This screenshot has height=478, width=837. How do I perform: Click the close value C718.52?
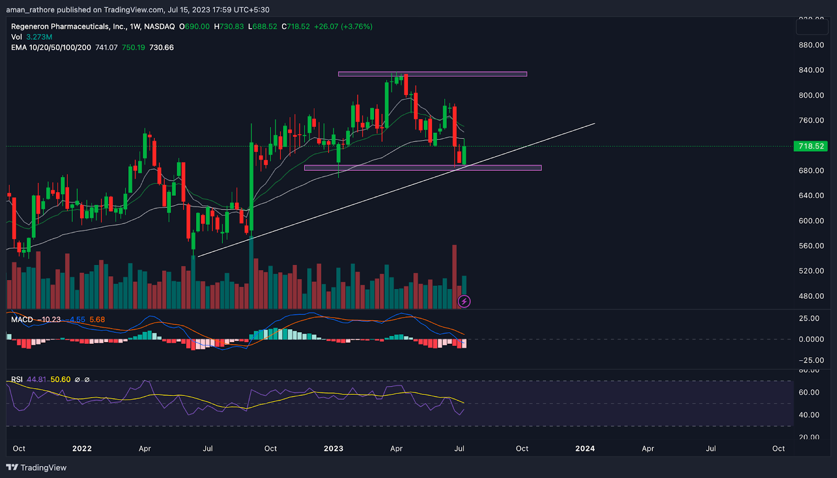tap(296, 27)
